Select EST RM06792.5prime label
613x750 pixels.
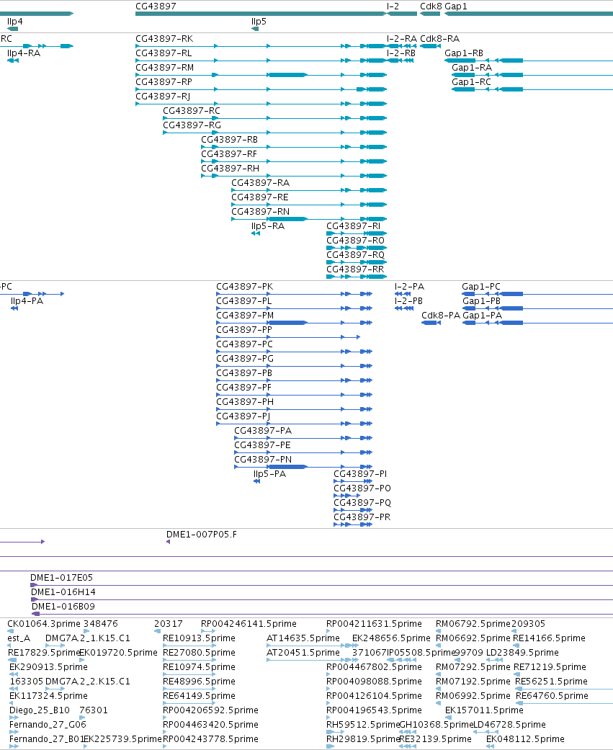[473, 624]
